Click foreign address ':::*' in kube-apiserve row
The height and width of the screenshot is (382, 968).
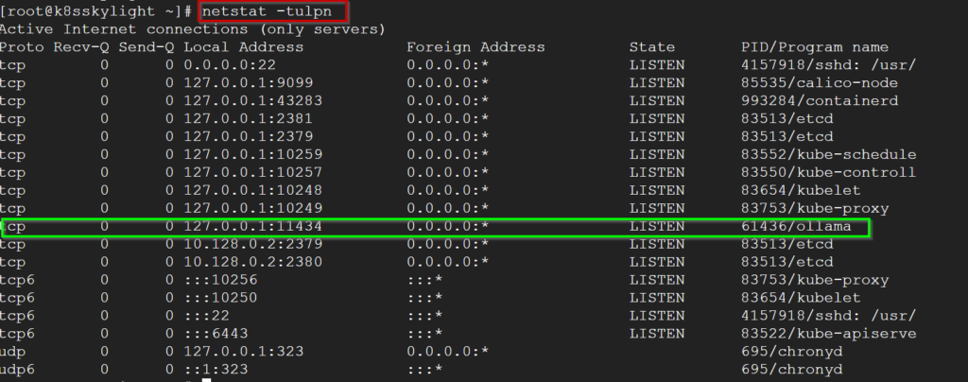point(424,333)
